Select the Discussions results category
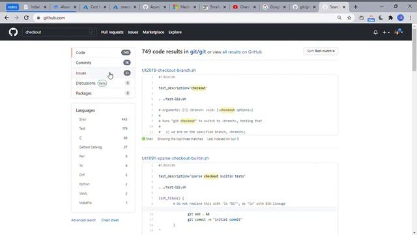This screenshot has width=417, height=235. coord(103,83)
